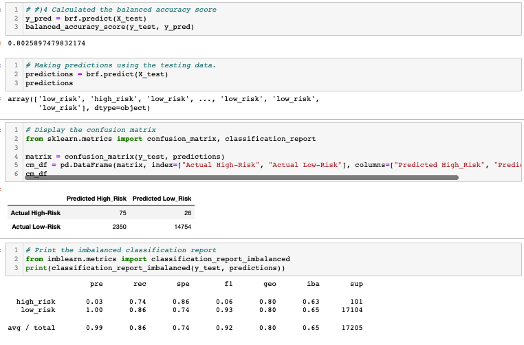Click the comment '# Print the imbalanced classification report'
The image size is (524, 345).
(x=120, y=250)
